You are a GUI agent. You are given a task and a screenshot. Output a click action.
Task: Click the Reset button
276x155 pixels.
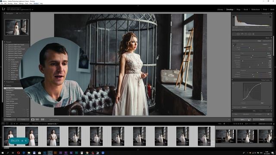pyautogui.click(x=262, y=120)
